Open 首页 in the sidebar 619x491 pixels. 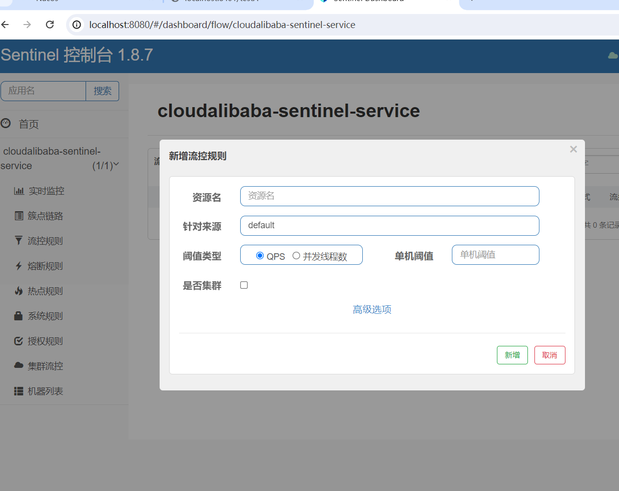coord(29,124)
